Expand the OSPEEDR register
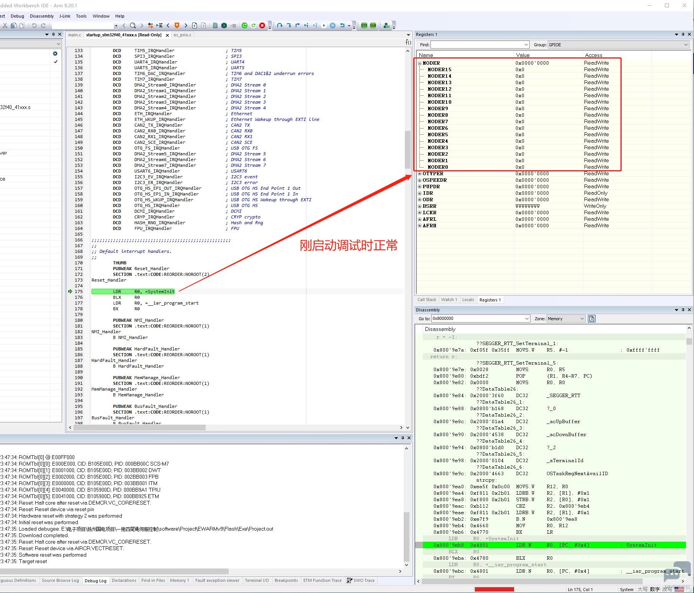Viewport: 694px width, 593px height. tap(419, 180)
